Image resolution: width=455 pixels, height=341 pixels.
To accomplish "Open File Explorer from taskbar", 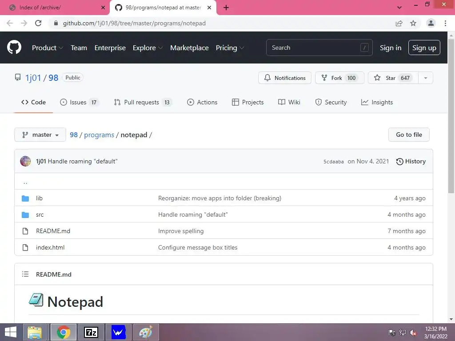I will pos(35,332).
